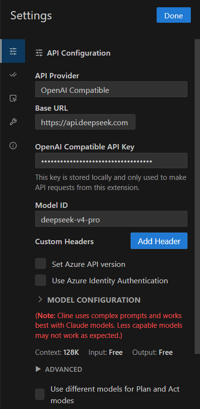Viewport: 200px width, 409px height.
Task: Open the Auto-approve (double checkmark) settings tab
Action: [13, 74]
